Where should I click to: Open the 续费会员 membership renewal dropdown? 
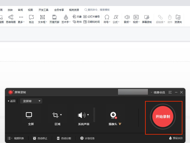point(158,92)
